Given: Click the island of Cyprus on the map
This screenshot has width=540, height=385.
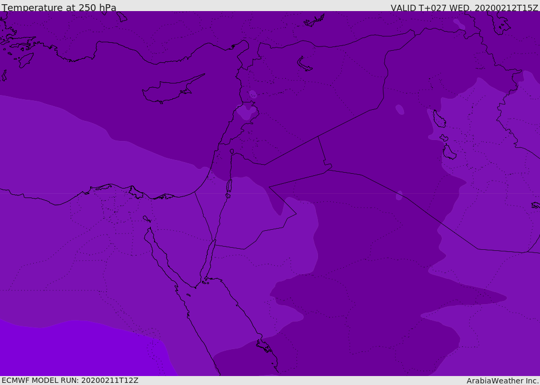Looking at the screenshot, I should 173,89.
